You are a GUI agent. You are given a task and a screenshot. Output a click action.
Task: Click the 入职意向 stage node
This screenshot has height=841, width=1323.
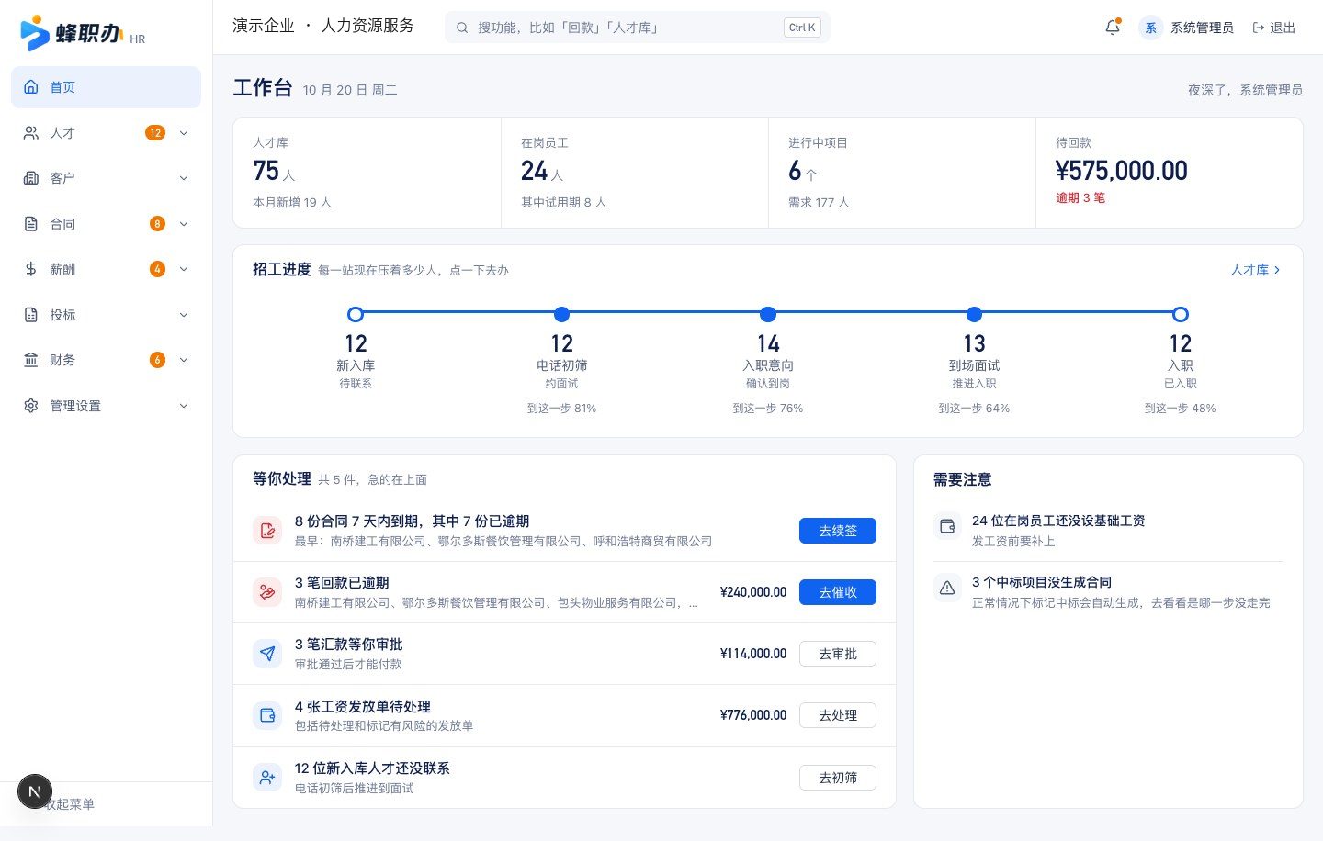[768, 314]
